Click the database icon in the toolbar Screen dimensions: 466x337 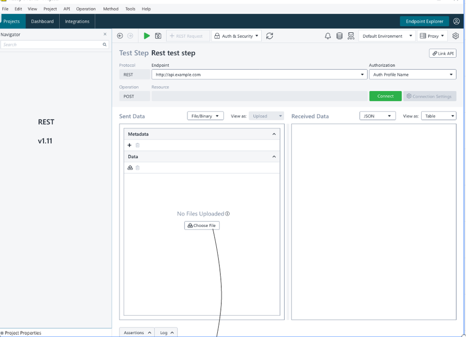point(339,36)
